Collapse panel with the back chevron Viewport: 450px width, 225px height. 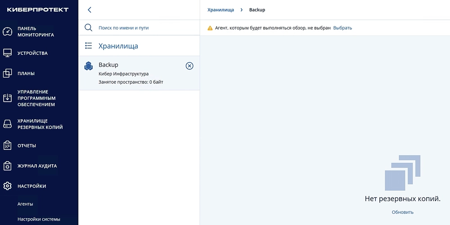(x=89, y=10)
